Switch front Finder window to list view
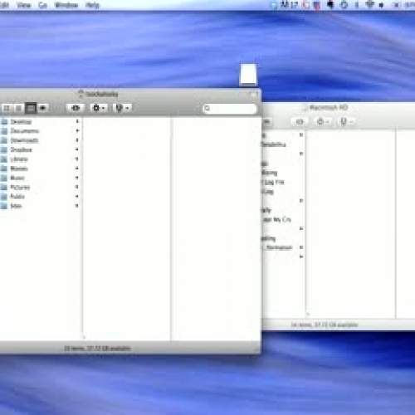 [18, 108]
